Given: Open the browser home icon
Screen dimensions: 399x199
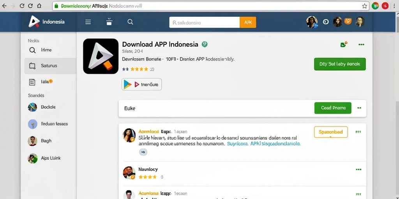Looking at the screenshot, I should point(39,6).
